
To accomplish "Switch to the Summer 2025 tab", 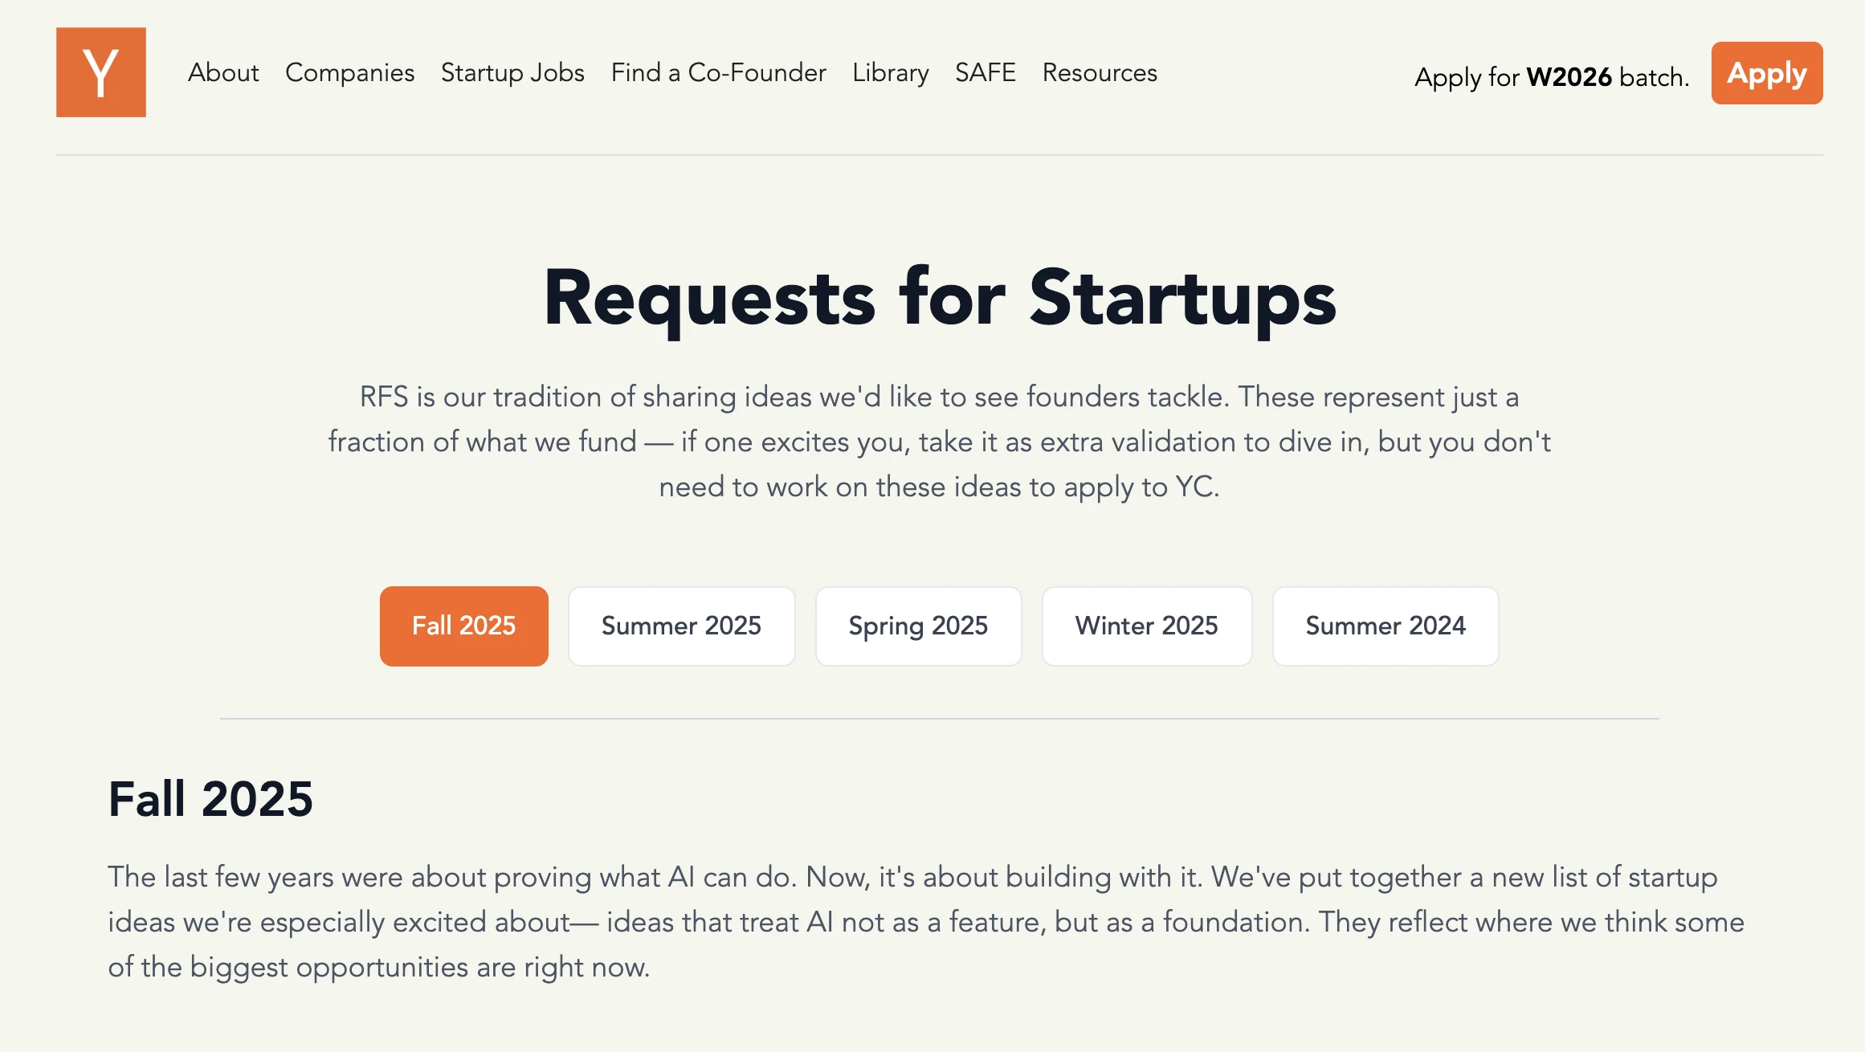I will coord(681,626).
